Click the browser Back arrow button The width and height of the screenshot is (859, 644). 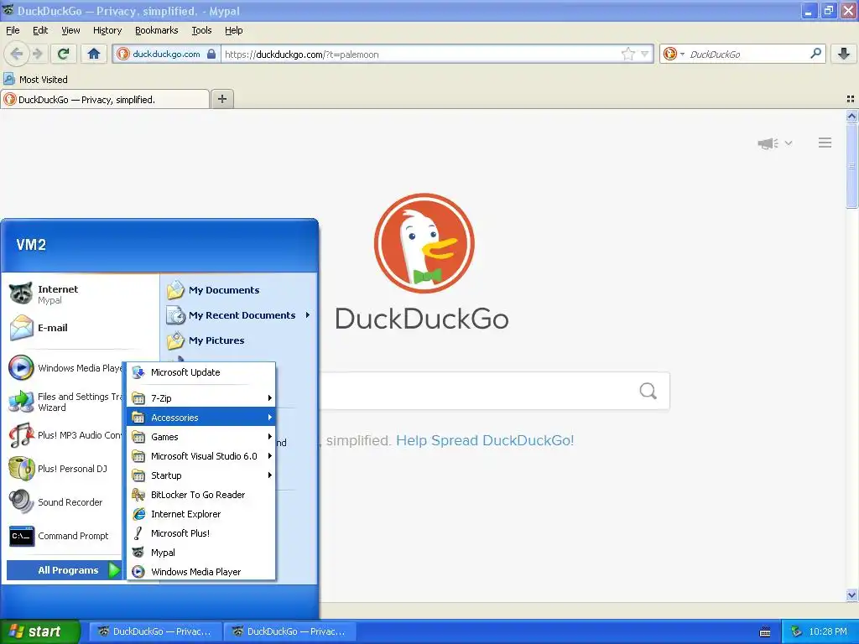[x=17, y=54]
